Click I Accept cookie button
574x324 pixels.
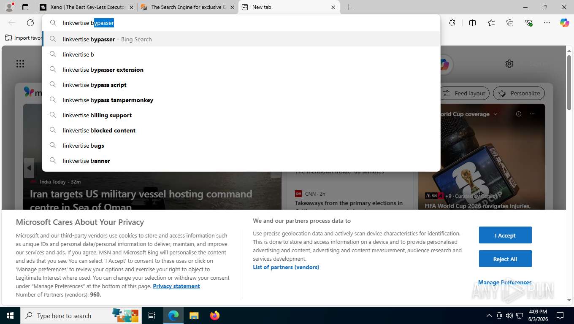pos(505,235)
